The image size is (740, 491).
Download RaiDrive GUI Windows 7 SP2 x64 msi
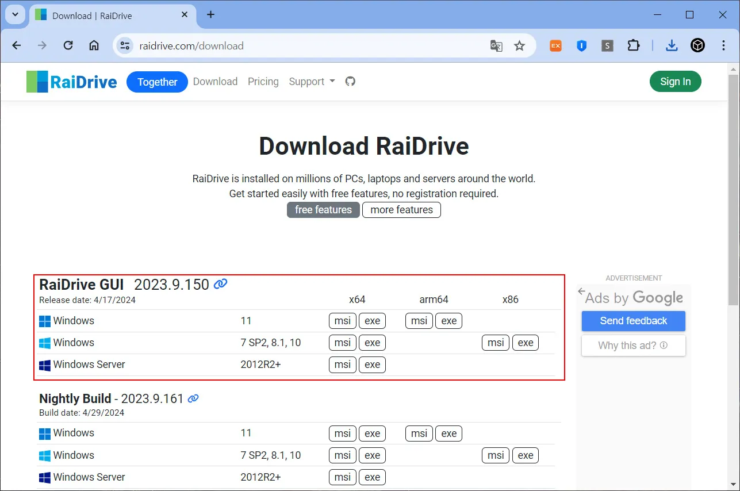coord(343,343)
